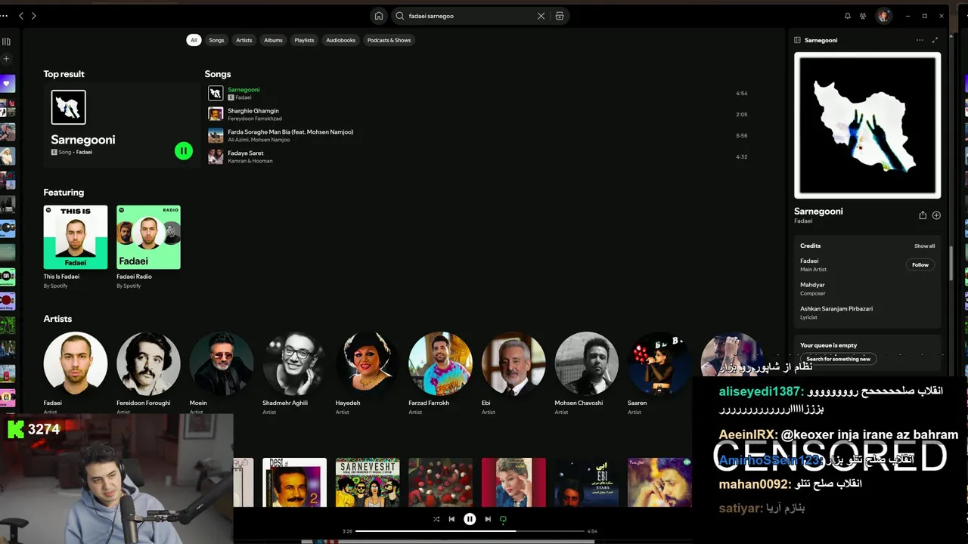Open the Liked Songs heart tile
This screenshot has width=968, height=544.
pyautogui.click(x=8, y=83)
